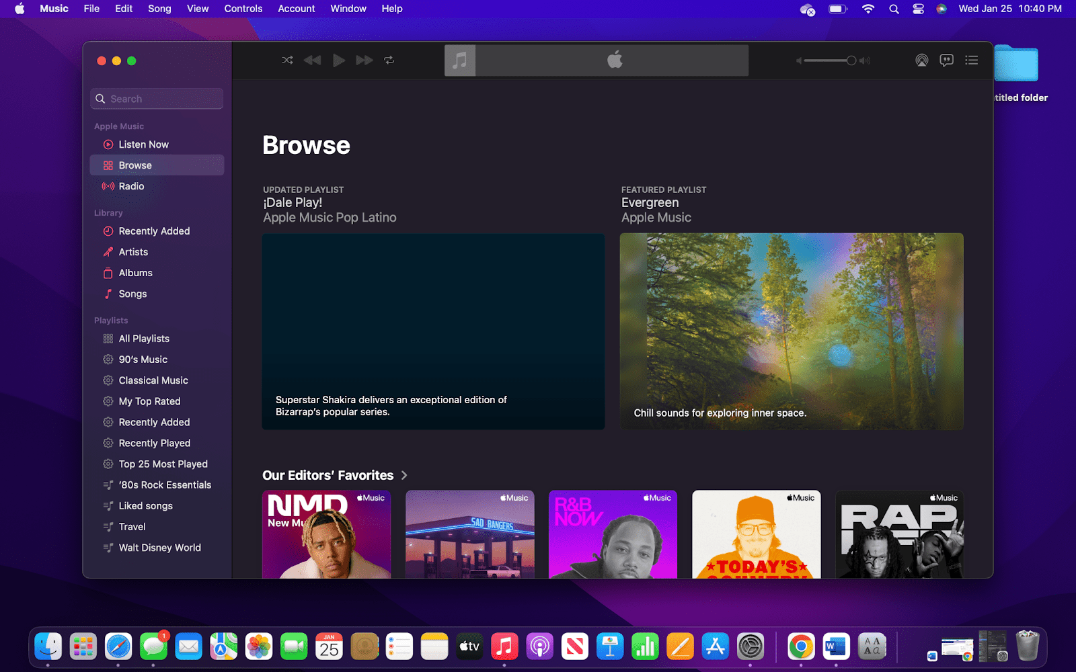1076x672 pixels.
Task: Open the AirPlay audio output menu
Action: click(921, 60)
